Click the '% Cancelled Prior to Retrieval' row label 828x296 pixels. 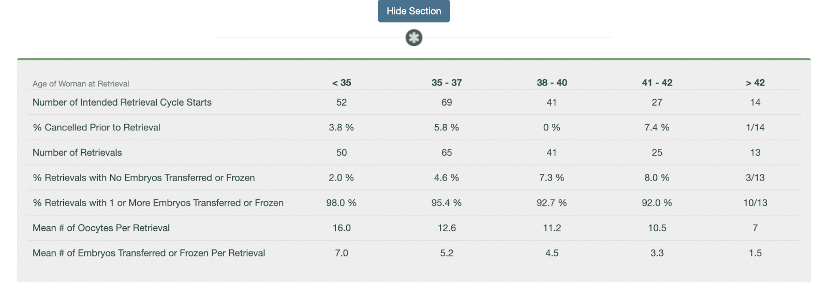[x=97, y=127]
